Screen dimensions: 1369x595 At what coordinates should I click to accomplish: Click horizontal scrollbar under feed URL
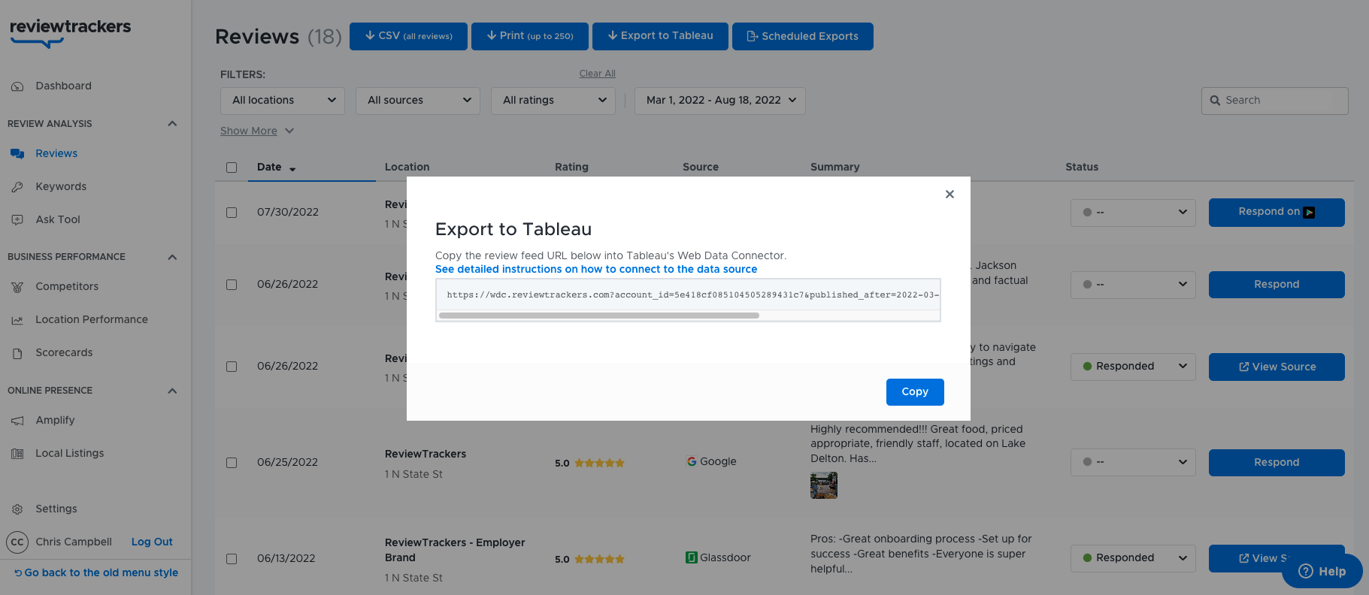[599, 316]
